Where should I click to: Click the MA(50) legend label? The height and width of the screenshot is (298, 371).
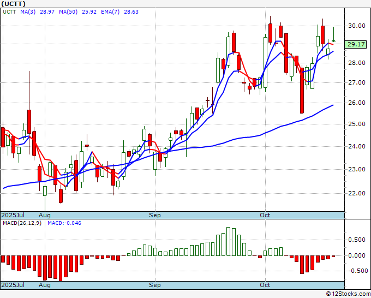(68, 12)
